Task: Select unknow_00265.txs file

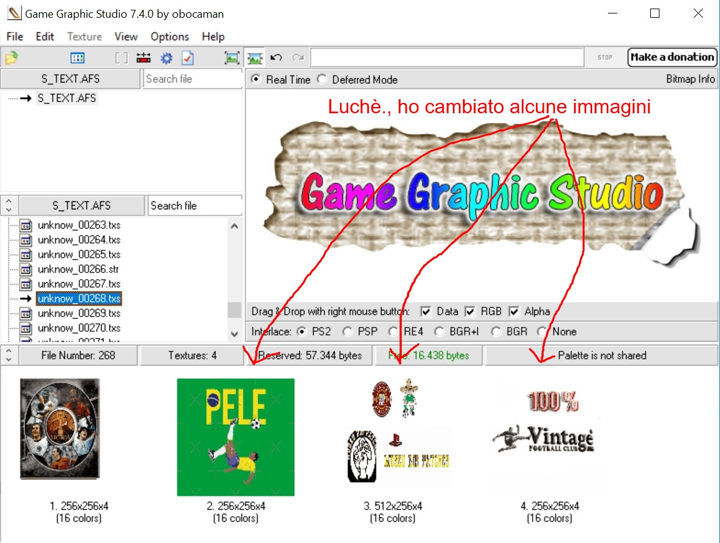Action: (79, 254)
